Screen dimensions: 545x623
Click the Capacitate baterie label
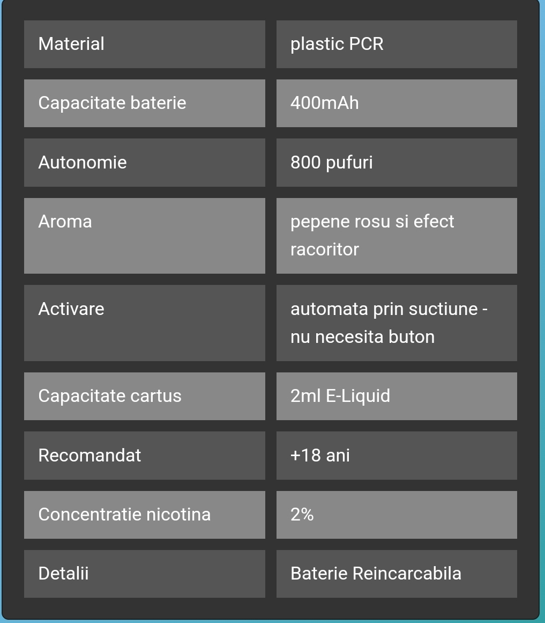112,104
